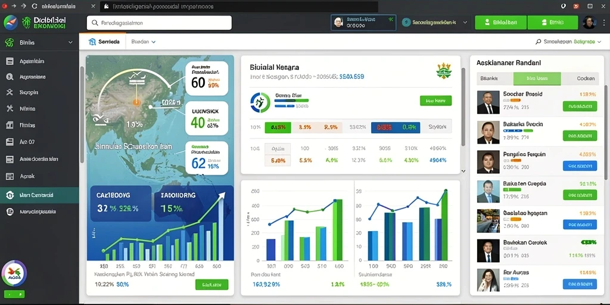Click the building icon beside Ninites in sidebar
The height and width of the screenshot is (305, 610).
tap(10, 125)
